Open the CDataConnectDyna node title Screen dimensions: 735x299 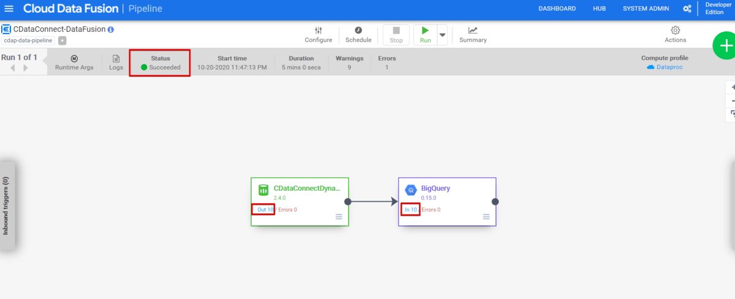[306, 188]
